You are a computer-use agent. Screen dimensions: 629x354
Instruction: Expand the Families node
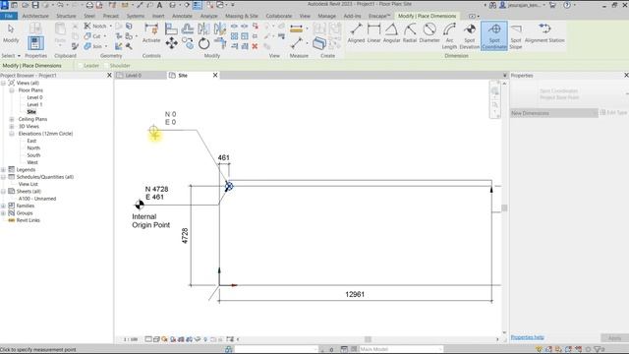click(4, 206)
